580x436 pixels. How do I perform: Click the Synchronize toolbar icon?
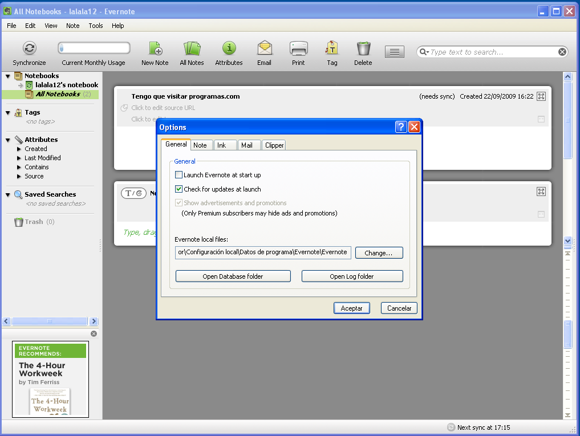[x=29, y=48]
